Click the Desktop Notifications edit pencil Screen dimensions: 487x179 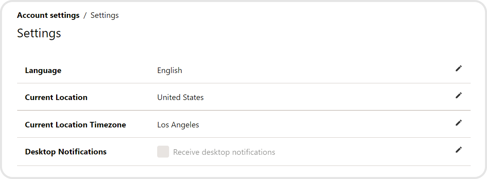pyautogui.click(x=459, y=150)
